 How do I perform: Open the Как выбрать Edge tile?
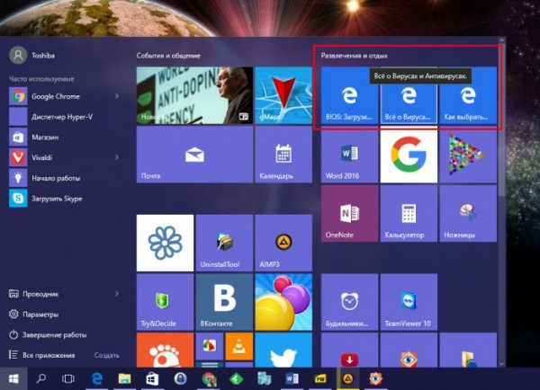pyautogui.click(x=468, y=95)
